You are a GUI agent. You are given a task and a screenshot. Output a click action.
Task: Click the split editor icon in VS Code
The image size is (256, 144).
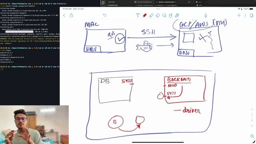[x=189, y=2]
